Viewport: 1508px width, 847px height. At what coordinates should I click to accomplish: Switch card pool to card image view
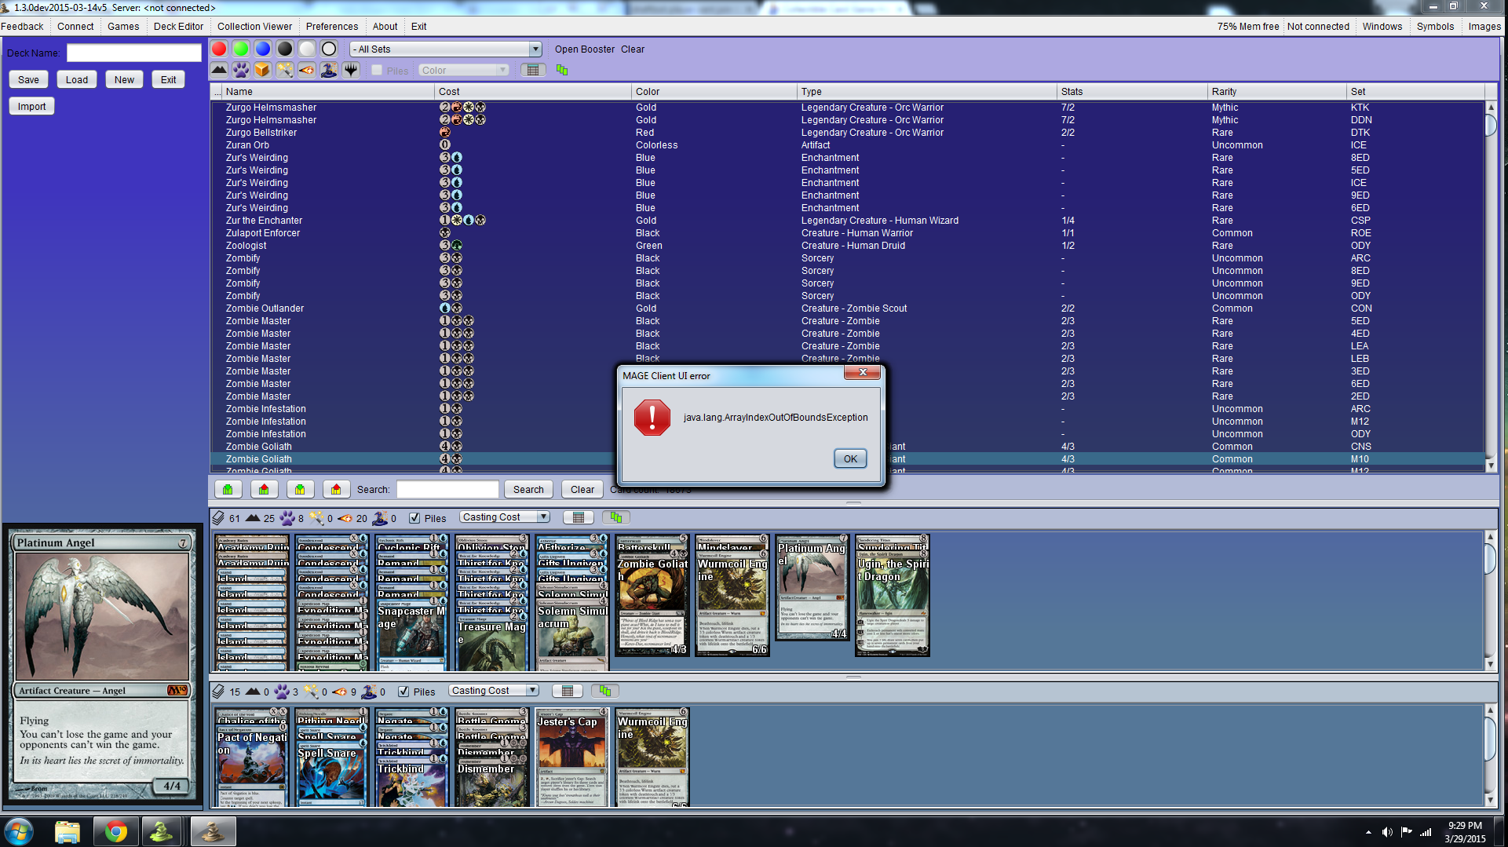pos(562,70)
